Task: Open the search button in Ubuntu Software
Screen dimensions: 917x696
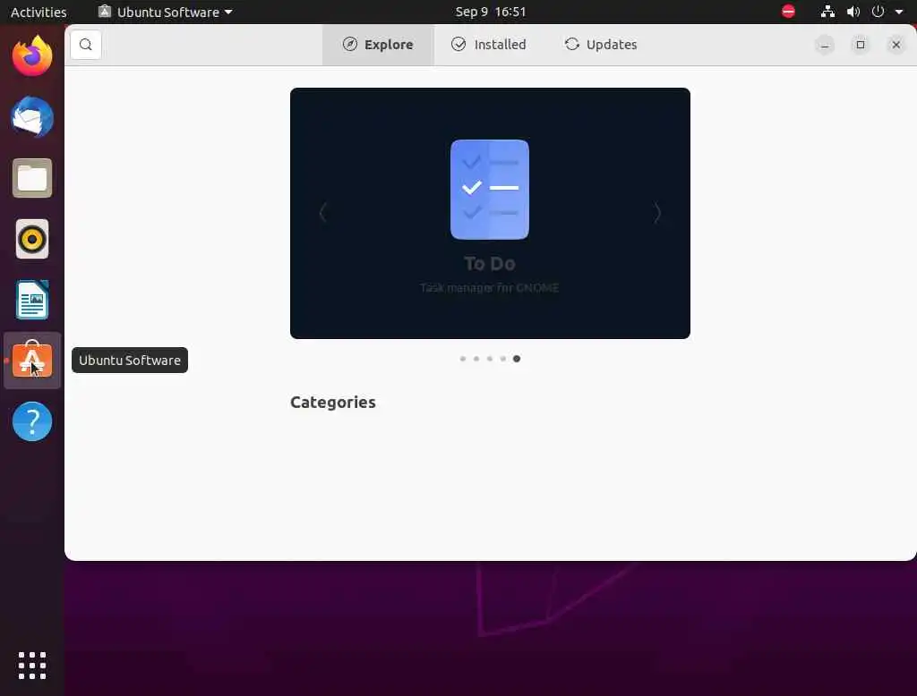Action: pos(86,45)
